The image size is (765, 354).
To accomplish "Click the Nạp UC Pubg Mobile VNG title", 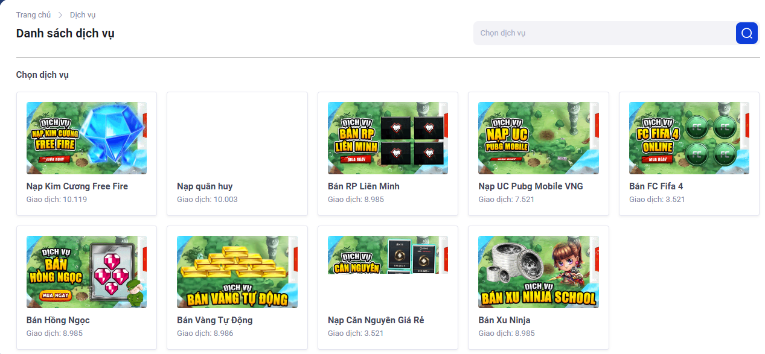I will click(x=531, y=186).
